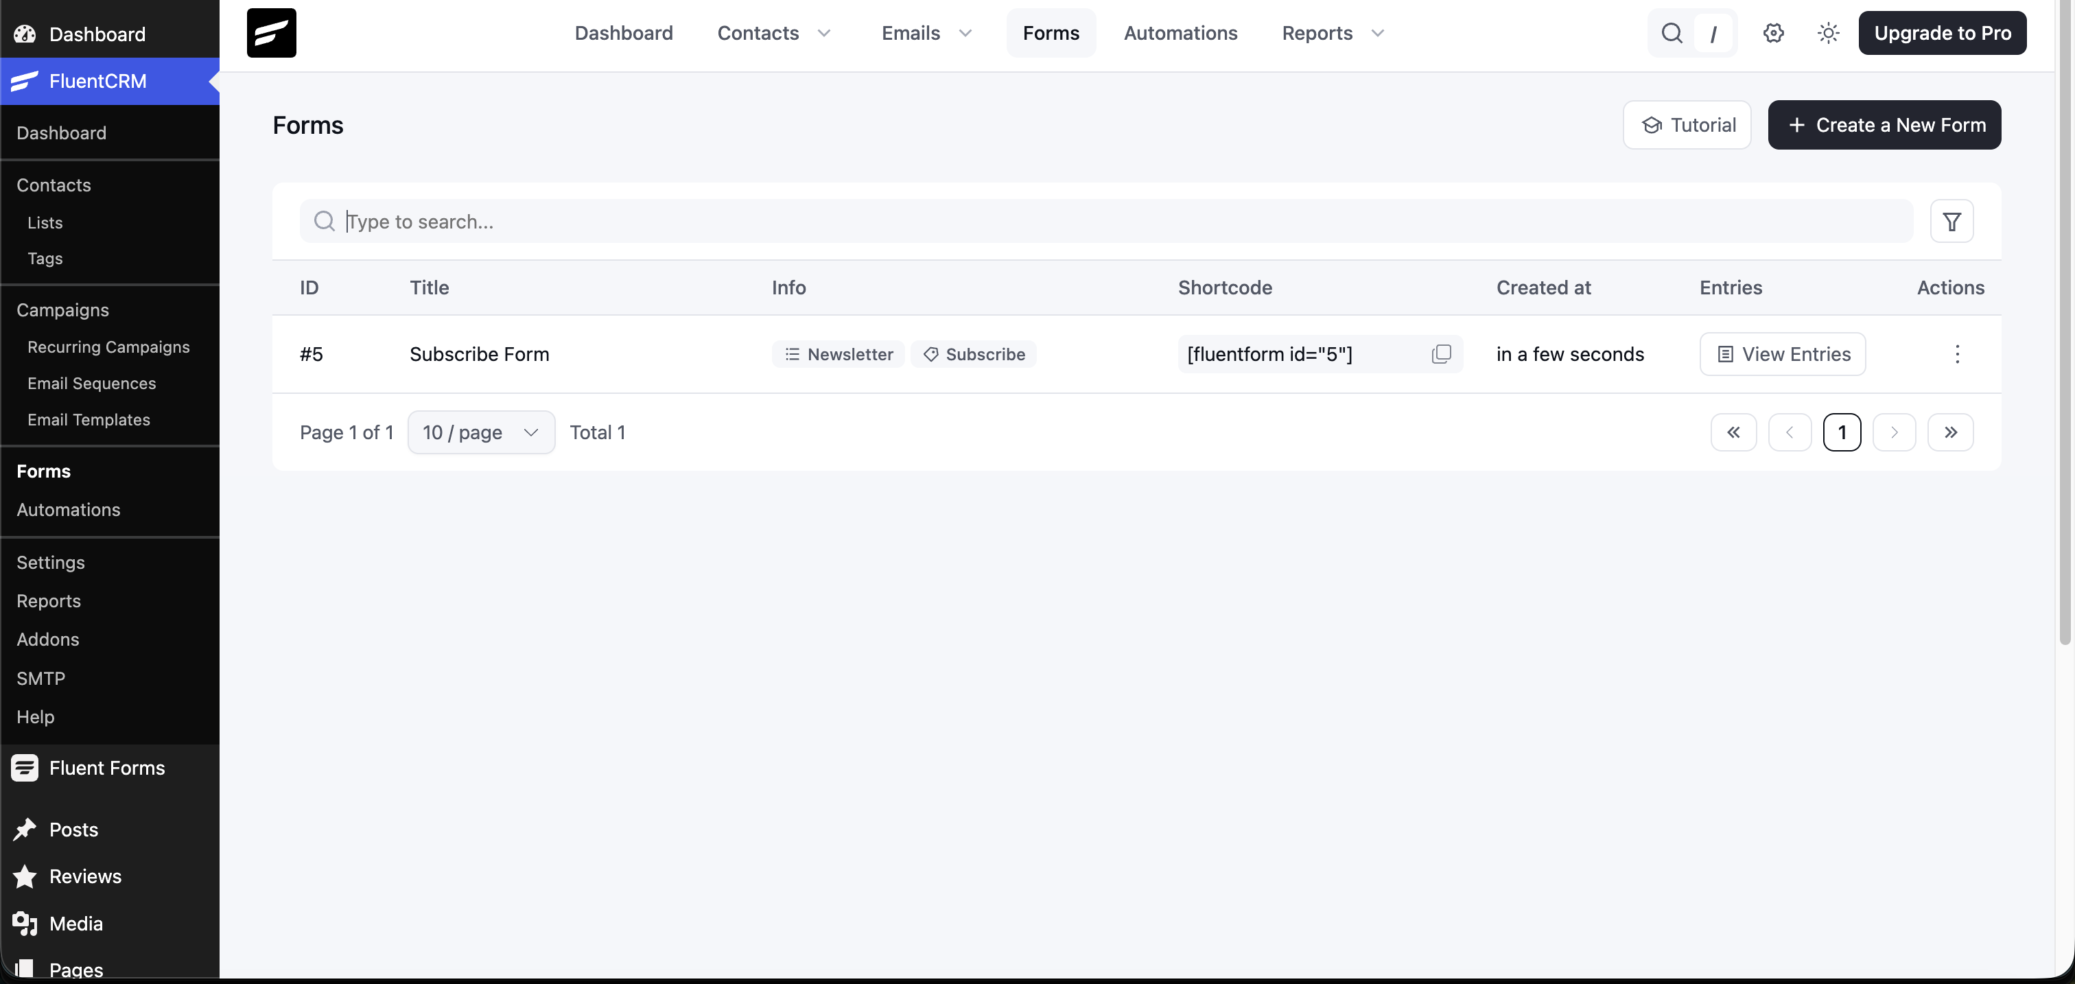Image resolution: width=2075 pixels, height=984 pixels.
Task: Click the Pages sidebar item
Action: (75, 970)
